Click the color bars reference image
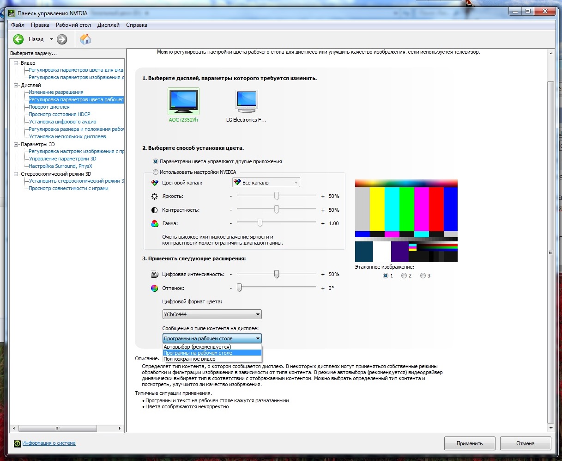The width and height of the screenshot is (562, 461). pos(406,221)
